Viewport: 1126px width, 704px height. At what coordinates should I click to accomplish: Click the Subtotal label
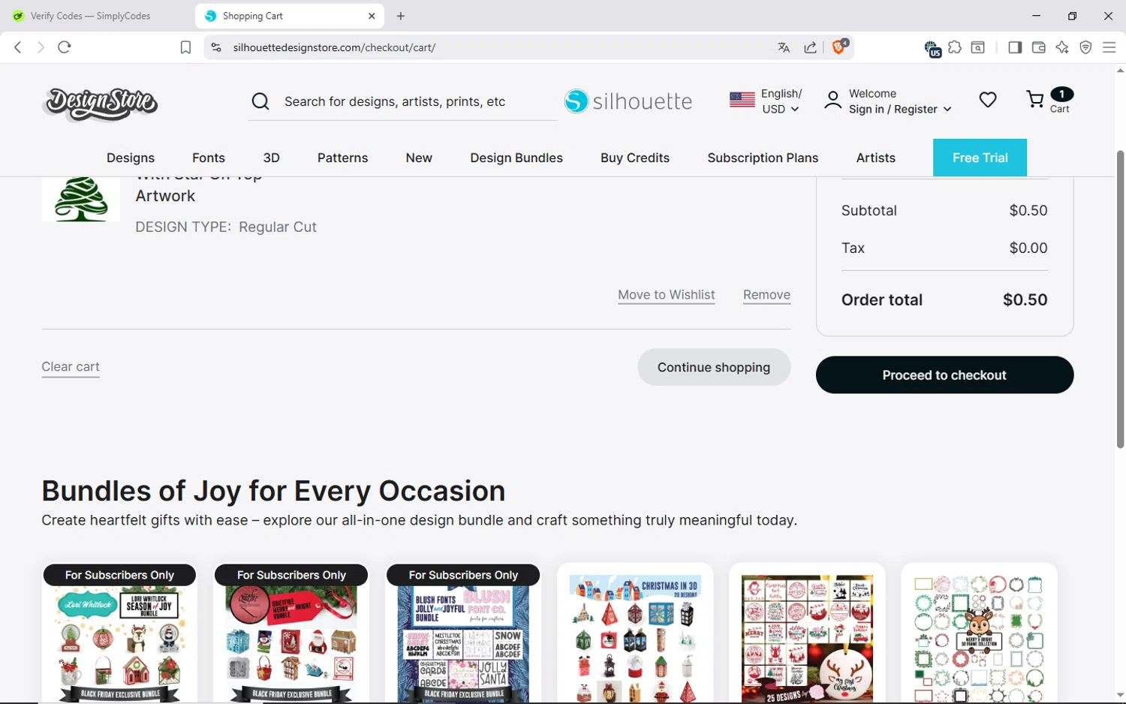coord(869,211)
